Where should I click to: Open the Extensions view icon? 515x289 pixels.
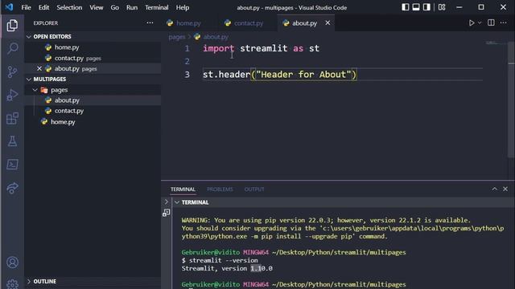click(x=12, y=118)
